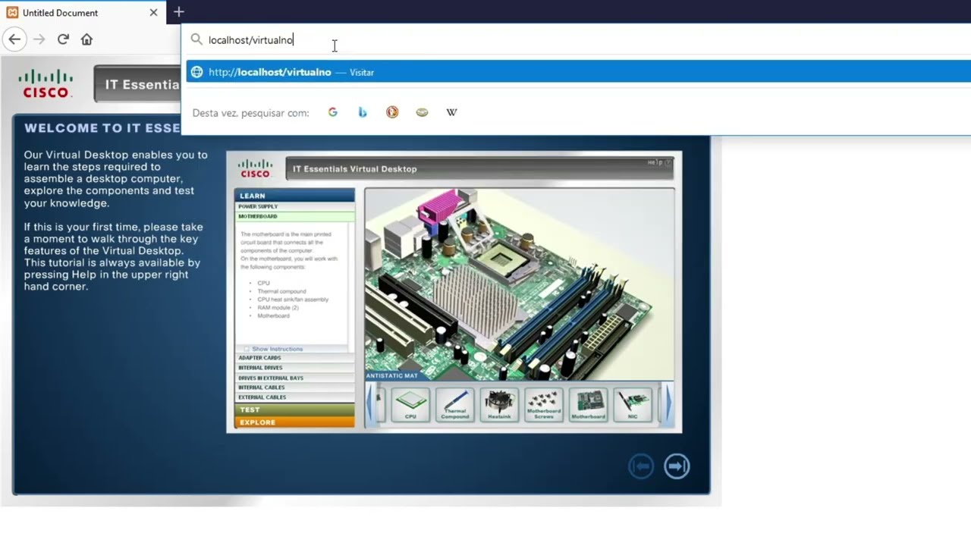Open a new tab with the plus icon
The height and width of the screenshot is (546, 971).
pyautogui.click(x=178, y=12)
